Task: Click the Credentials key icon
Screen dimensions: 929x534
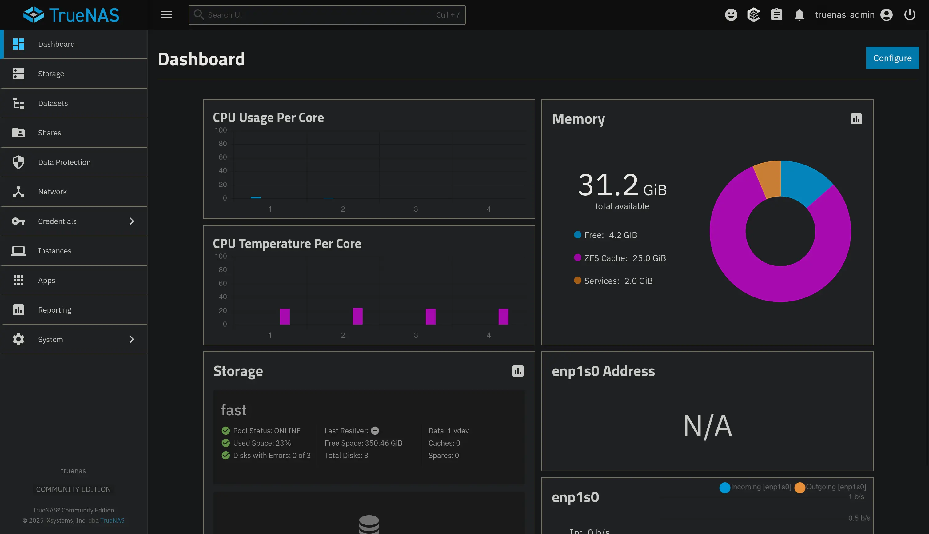Action: coord(18,221)
